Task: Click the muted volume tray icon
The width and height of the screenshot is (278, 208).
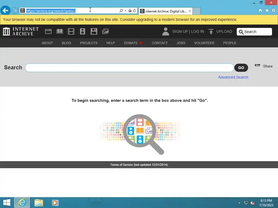Action: [x=252, y=203]
